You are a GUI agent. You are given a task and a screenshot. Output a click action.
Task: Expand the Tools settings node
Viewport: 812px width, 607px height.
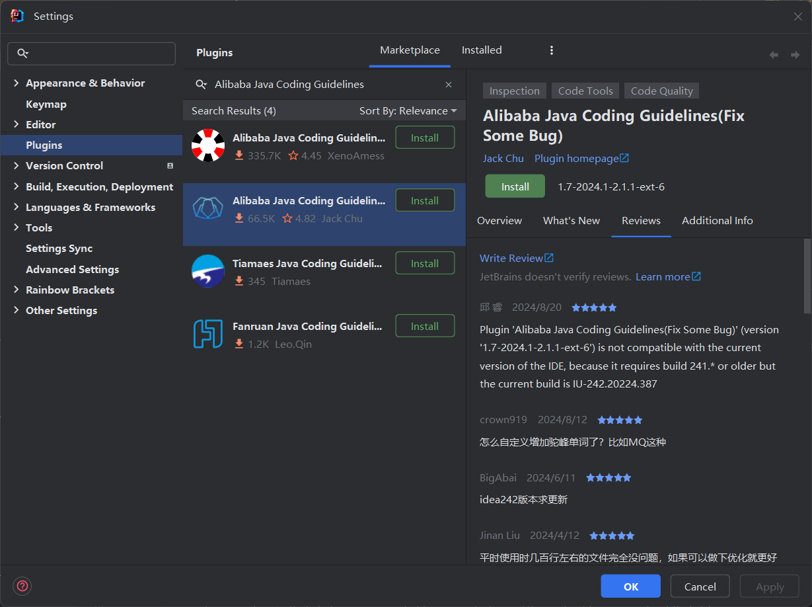[x=17, y=228]
